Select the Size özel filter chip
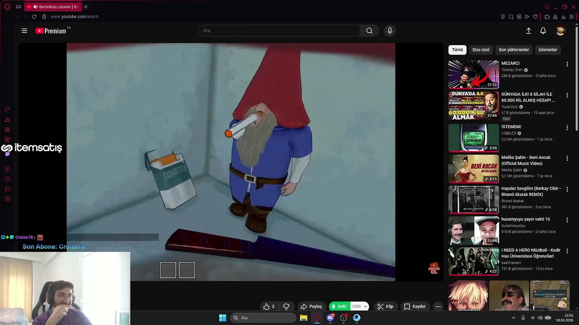Image resolution: width=579 pixels, height=325 pixels. 481,50
